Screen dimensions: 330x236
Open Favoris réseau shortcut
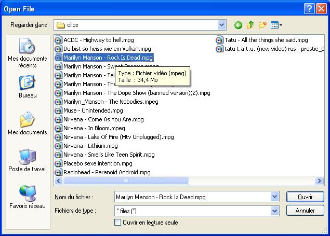coord(28,197)
